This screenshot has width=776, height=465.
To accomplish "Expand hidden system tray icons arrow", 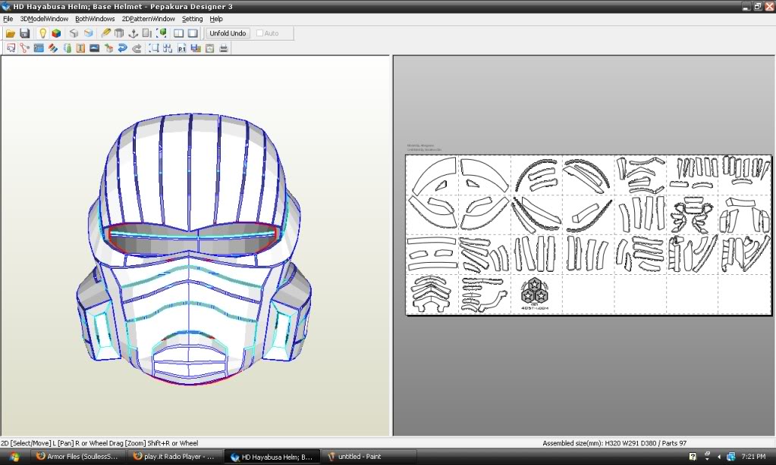I will coord(718,457).
